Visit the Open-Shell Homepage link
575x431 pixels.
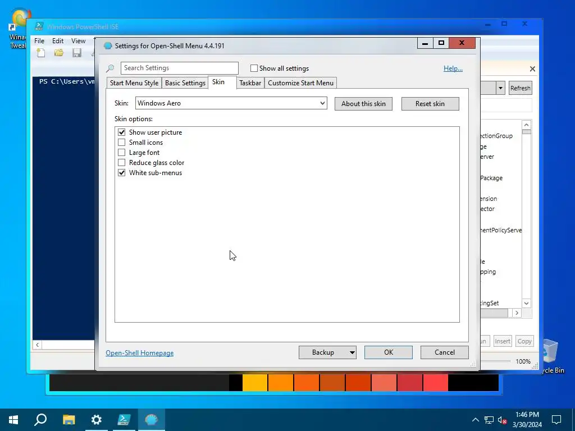point(140,353)
